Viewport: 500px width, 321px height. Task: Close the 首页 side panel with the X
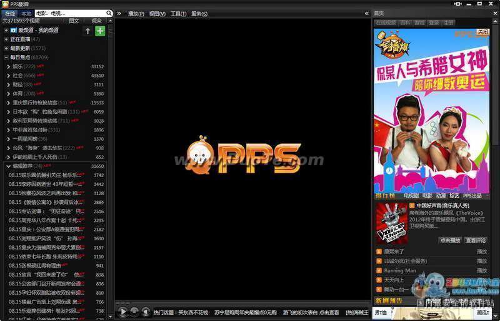click(x=495, y=13)
